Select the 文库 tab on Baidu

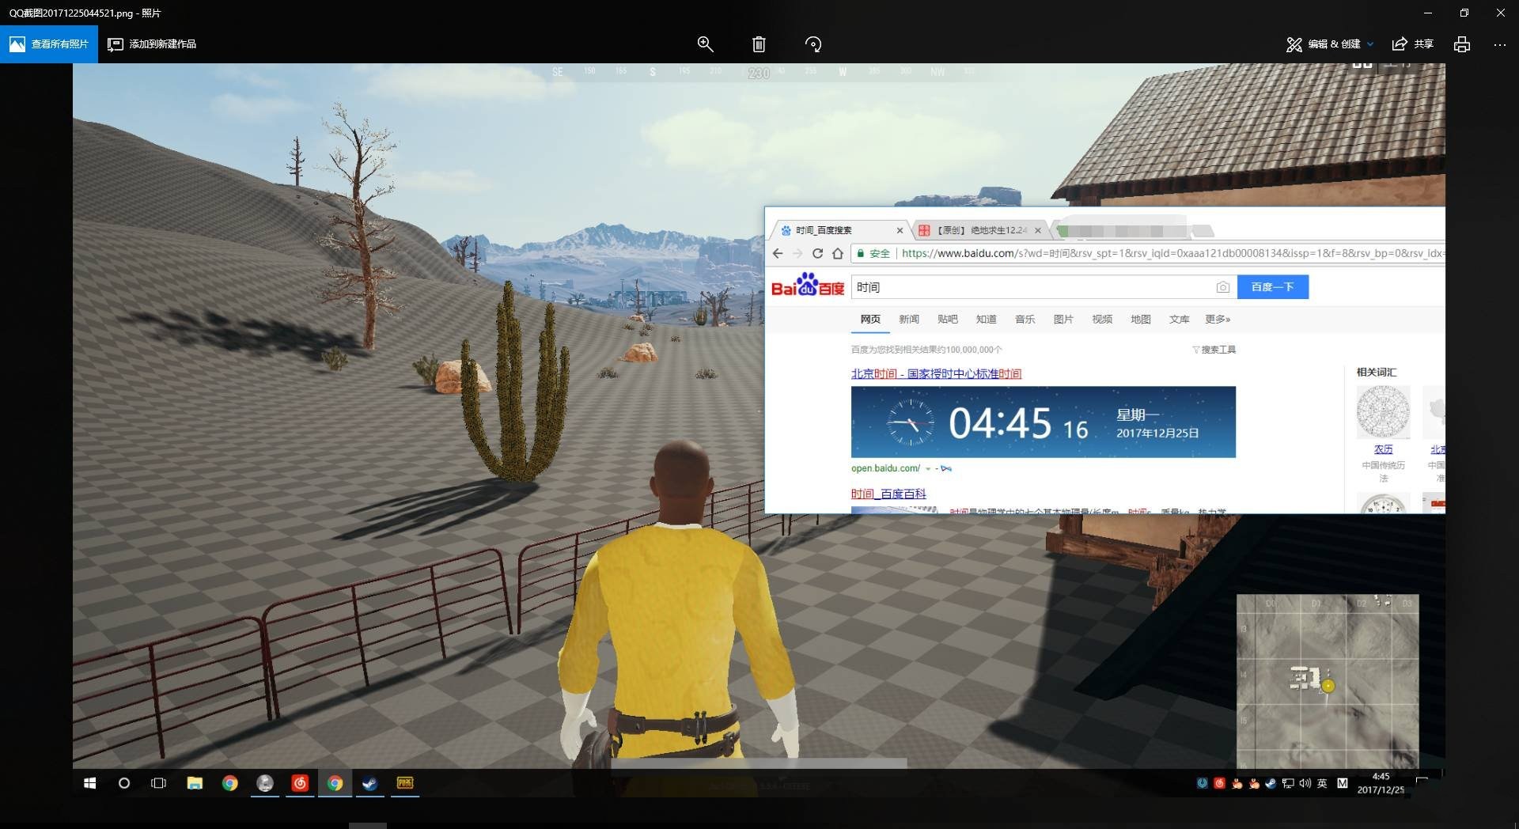1180,320
